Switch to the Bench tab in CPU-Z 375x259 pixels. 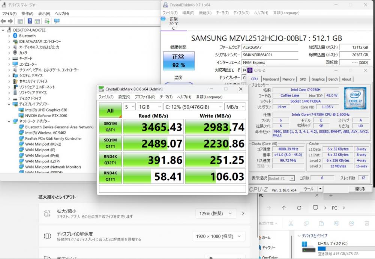pos(333,79)
